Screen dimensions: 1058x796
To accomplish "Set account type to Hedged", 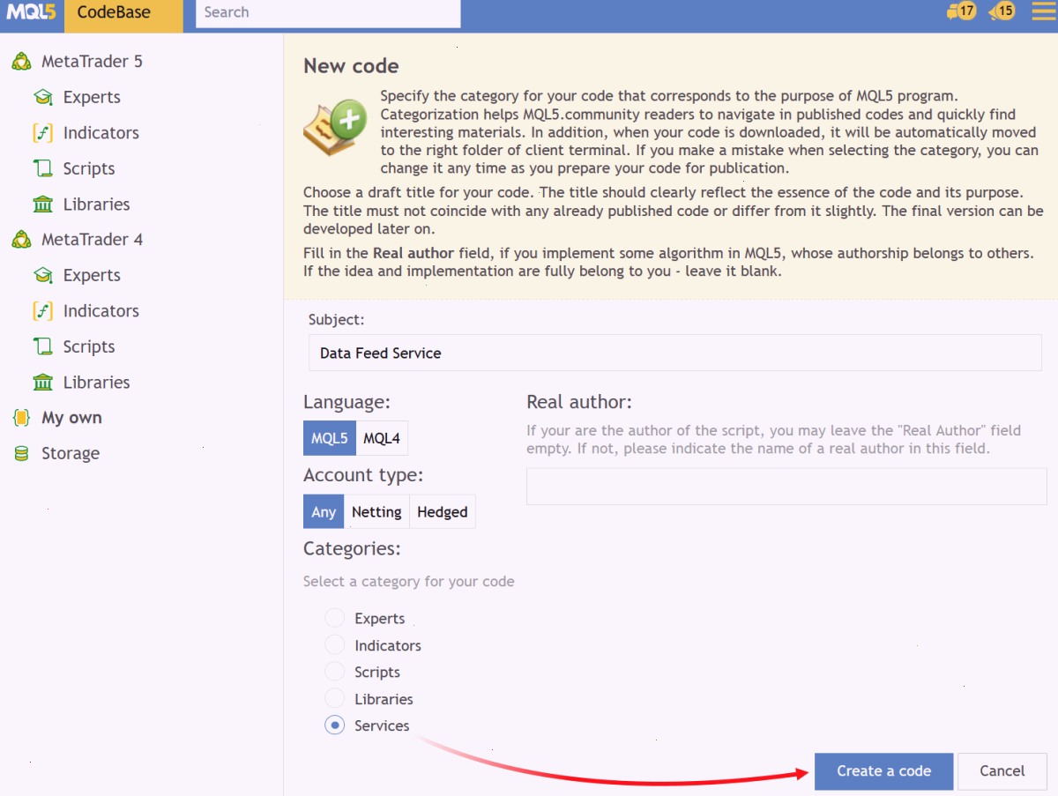I will click(x=443, y=512).
